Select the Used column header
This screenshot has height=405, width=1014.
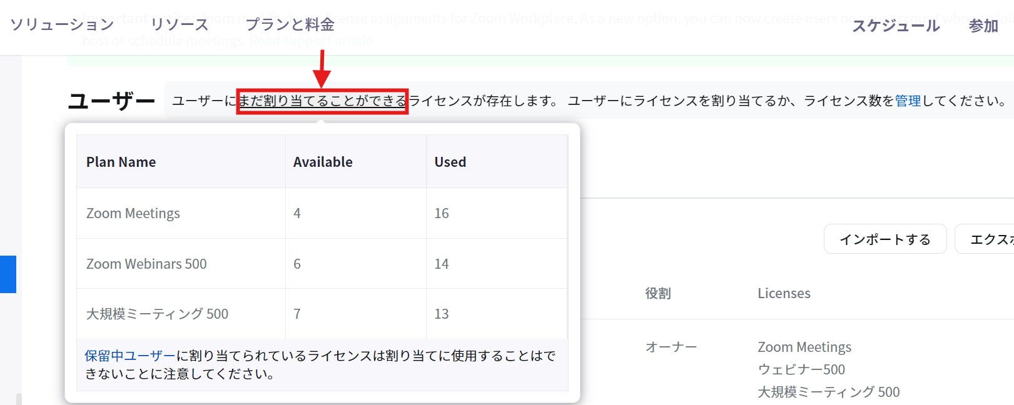497,162
